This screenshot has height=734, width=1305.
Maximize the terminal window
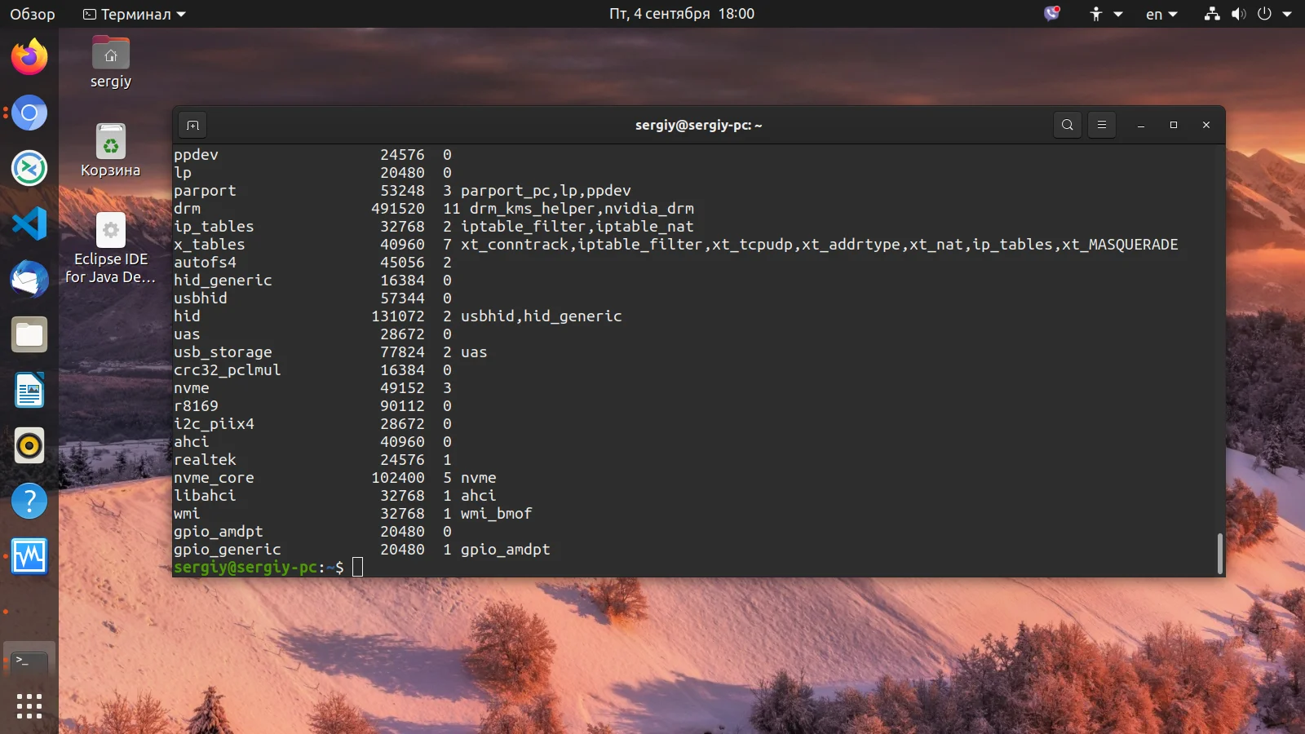point(1174,125)
